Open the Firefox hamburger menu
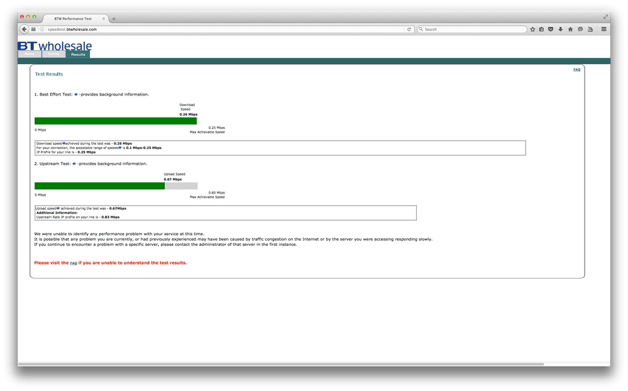This screenshot has width=628, height=391. pyautogui.click(x=603, y=30)
